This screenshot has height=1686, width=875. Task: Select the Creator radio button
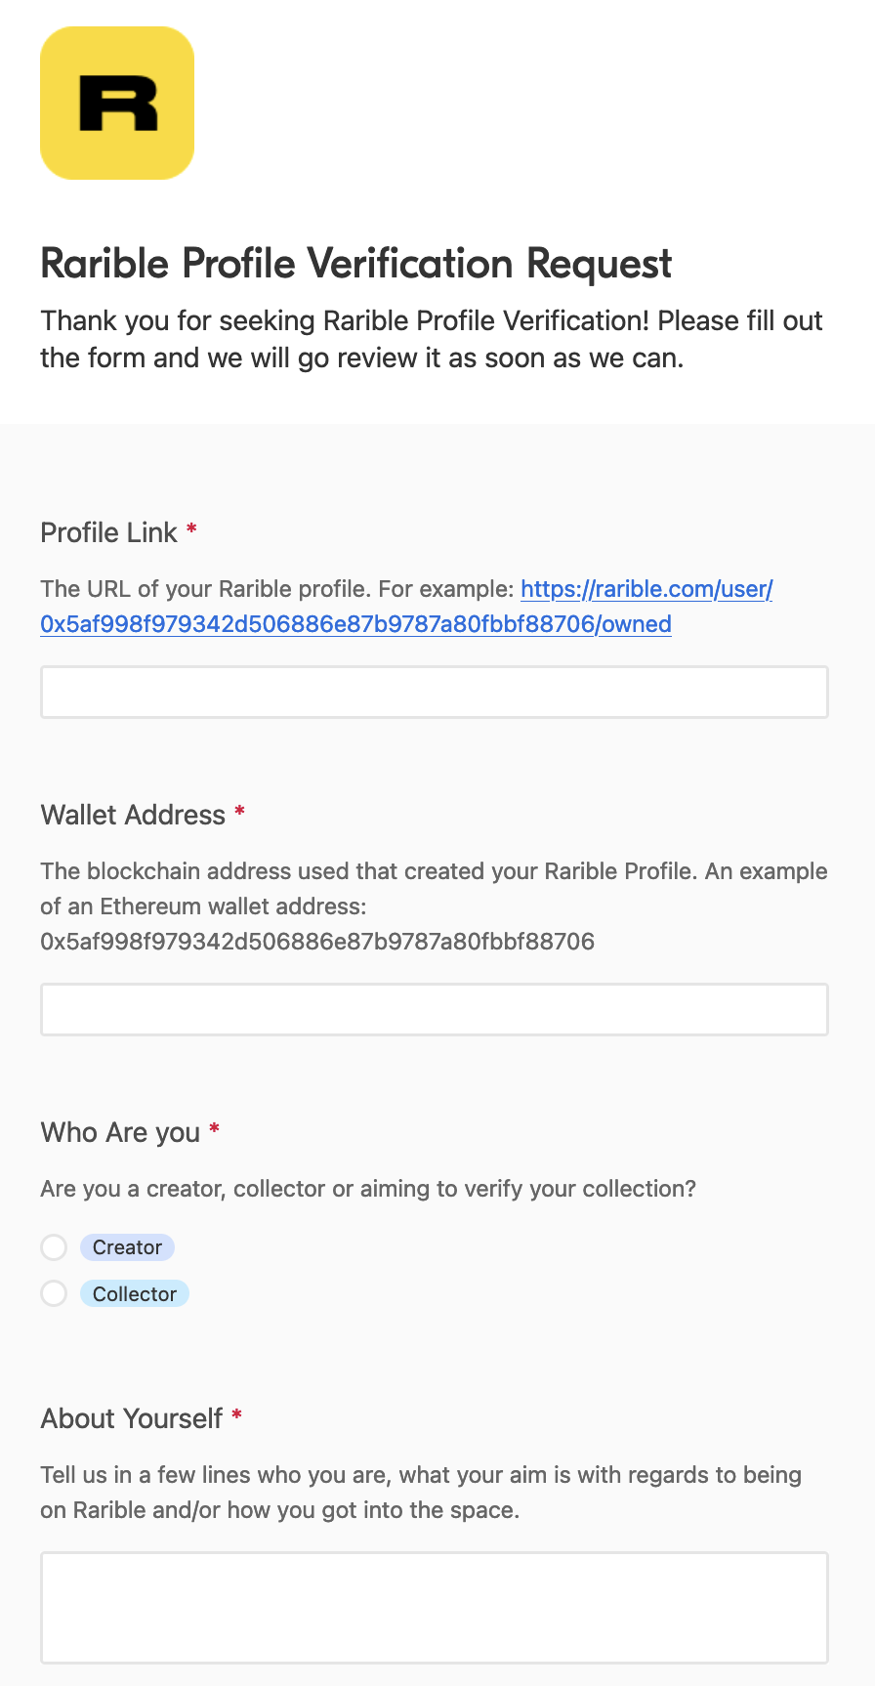pyautogui.click(x=54, y=1247)
